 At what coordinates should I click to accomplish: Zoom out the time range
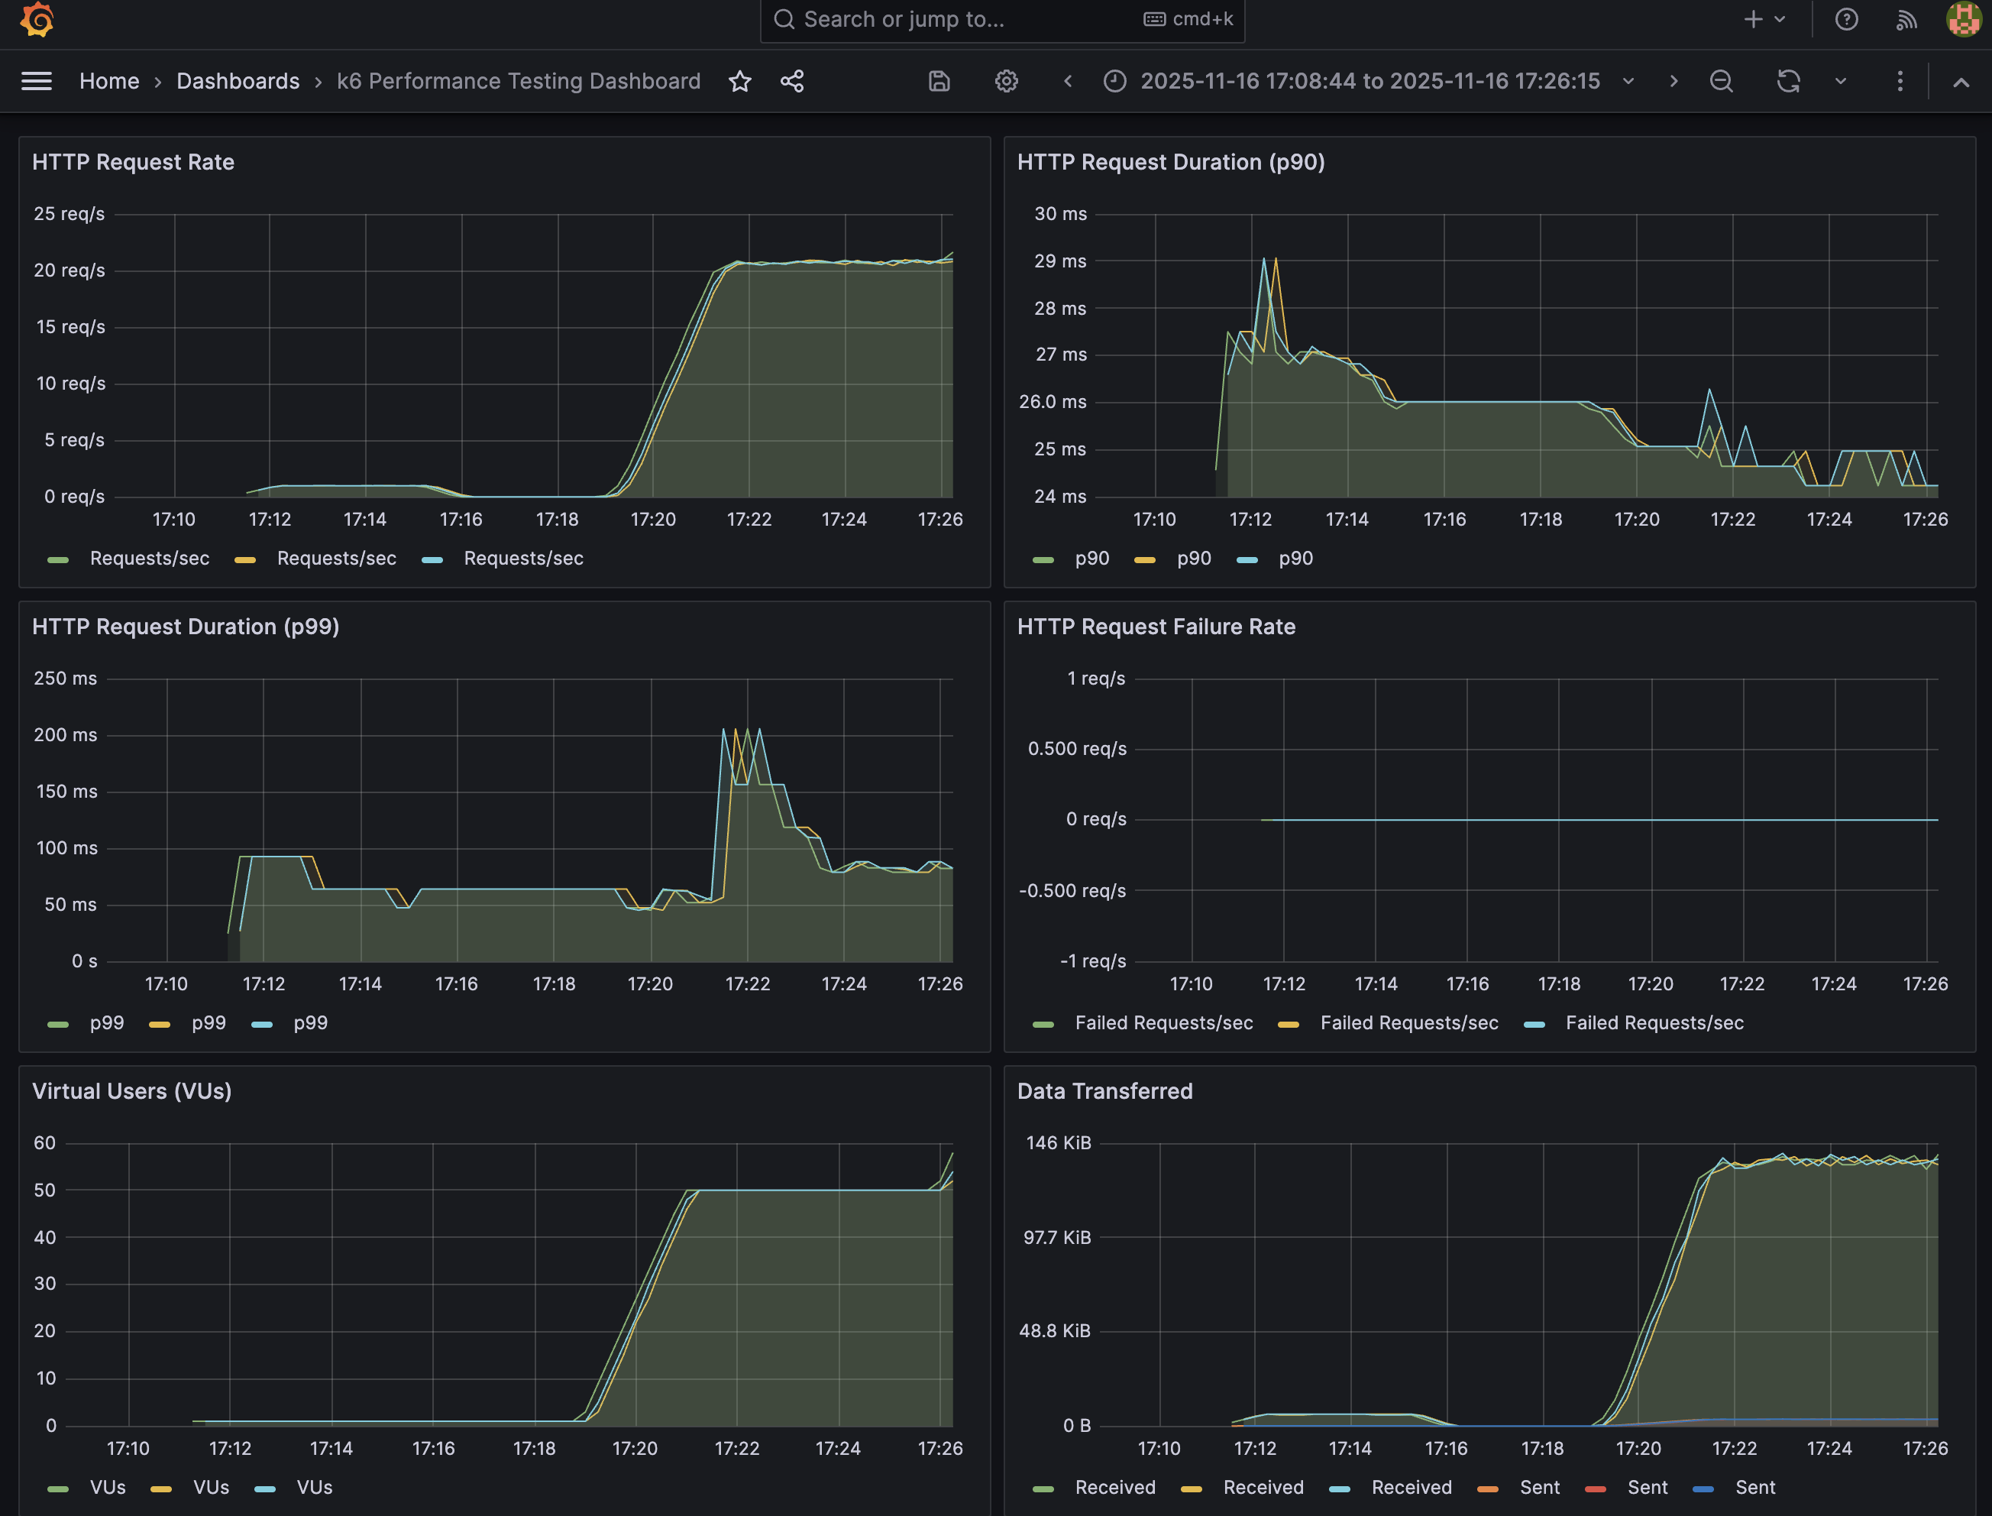click(1721, 81)
